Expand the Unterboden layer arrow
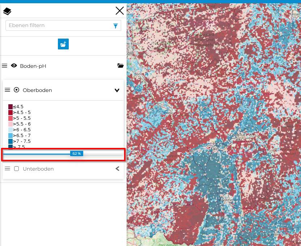 click(117, 168)
